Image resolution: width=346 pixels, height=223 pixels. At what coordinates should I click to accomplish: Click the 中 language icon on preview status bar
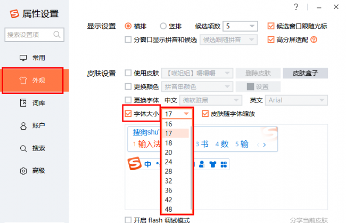pos(147,164)
